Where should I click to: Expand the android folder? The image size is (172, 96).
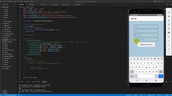coord(6,15)
